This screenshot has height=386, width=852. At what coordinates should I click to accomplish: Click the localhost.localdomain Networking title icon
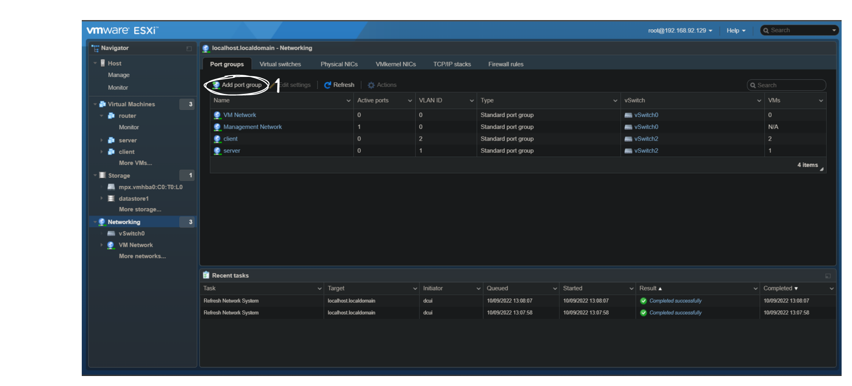pos(206,48)
